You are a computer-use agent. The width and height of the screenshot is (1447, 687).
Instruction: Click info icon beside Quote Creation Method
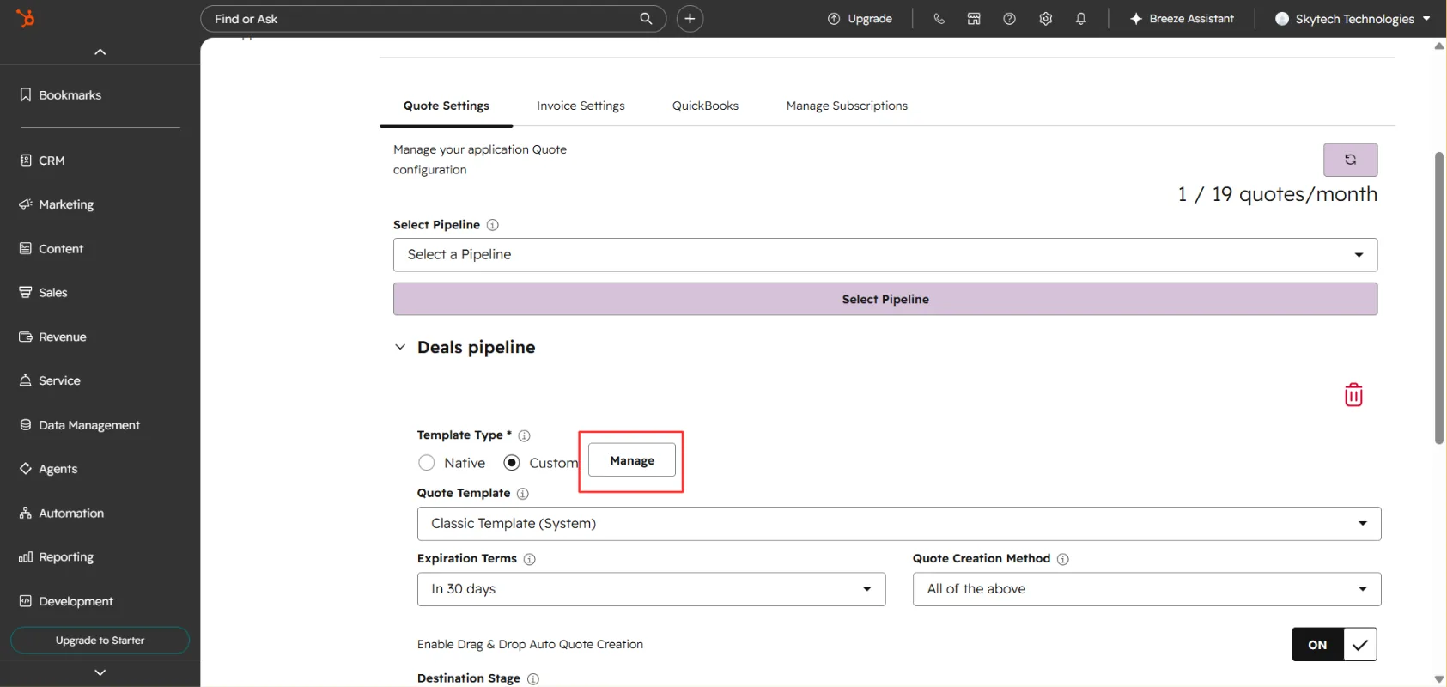click(x=1063, y=559)
